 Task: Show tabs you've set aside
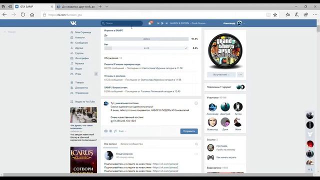click(3, 6)
